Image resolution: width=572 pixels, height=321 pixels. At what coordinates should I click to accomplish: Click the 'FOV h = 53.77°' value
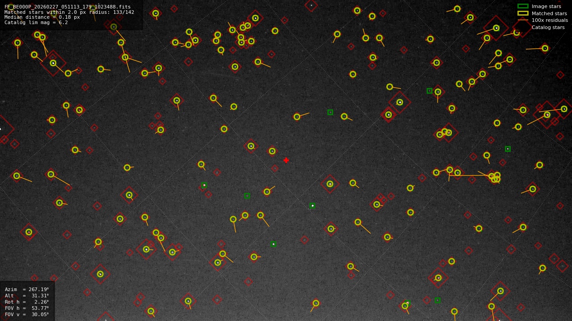coord(27,308)
